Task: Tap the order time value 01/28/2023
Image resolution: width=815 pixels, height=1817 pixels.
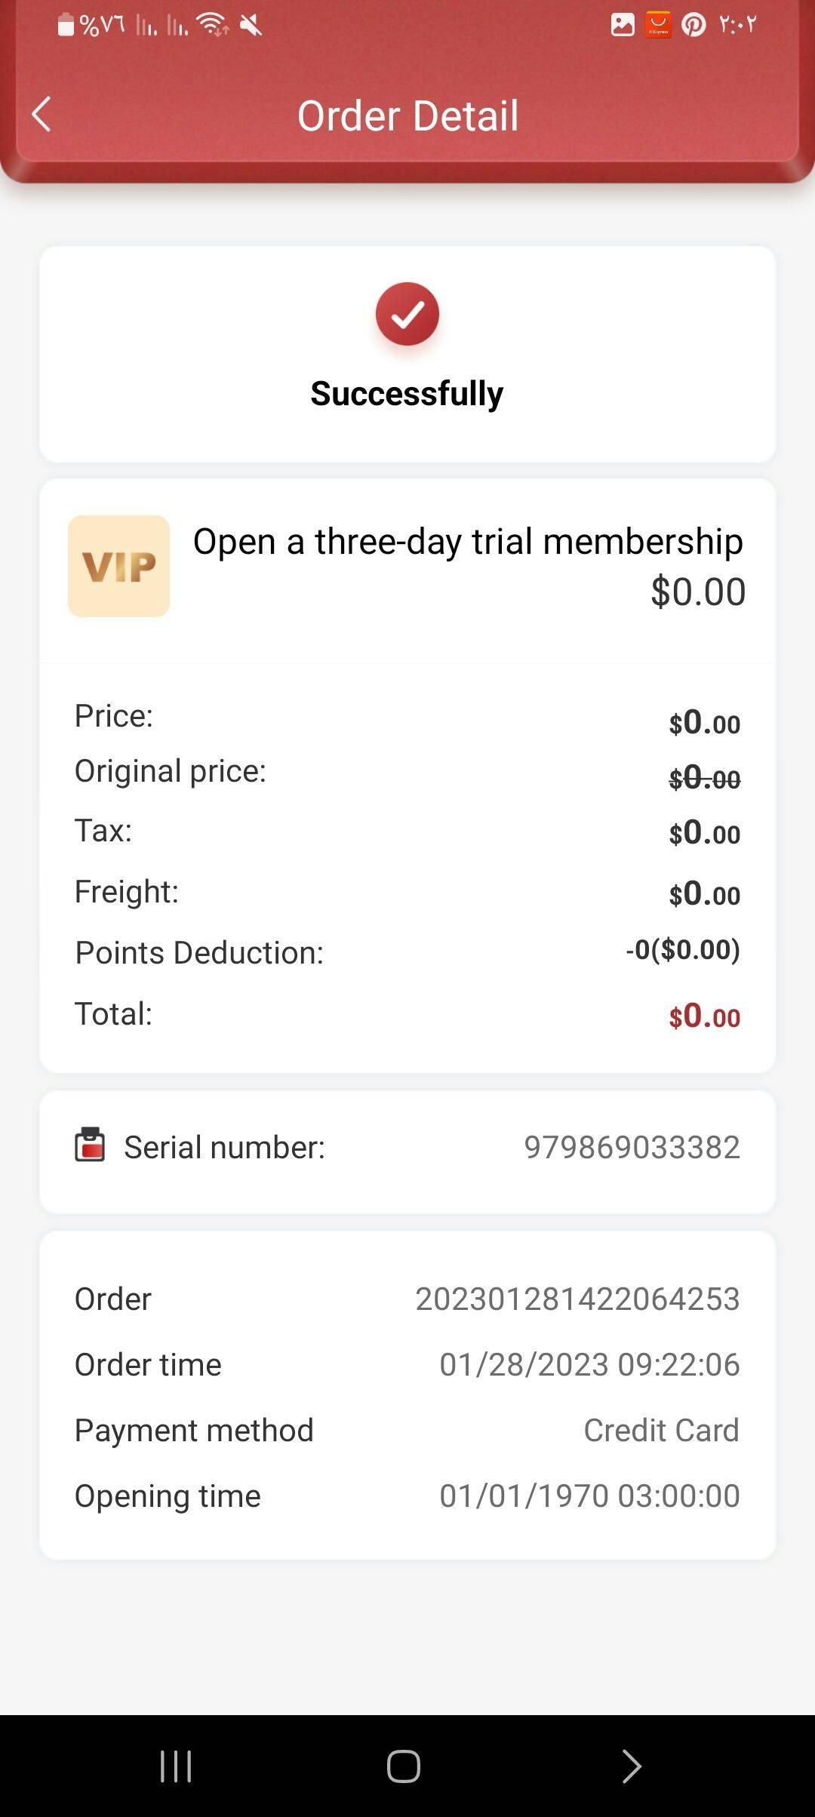Action: (589, 1364)
